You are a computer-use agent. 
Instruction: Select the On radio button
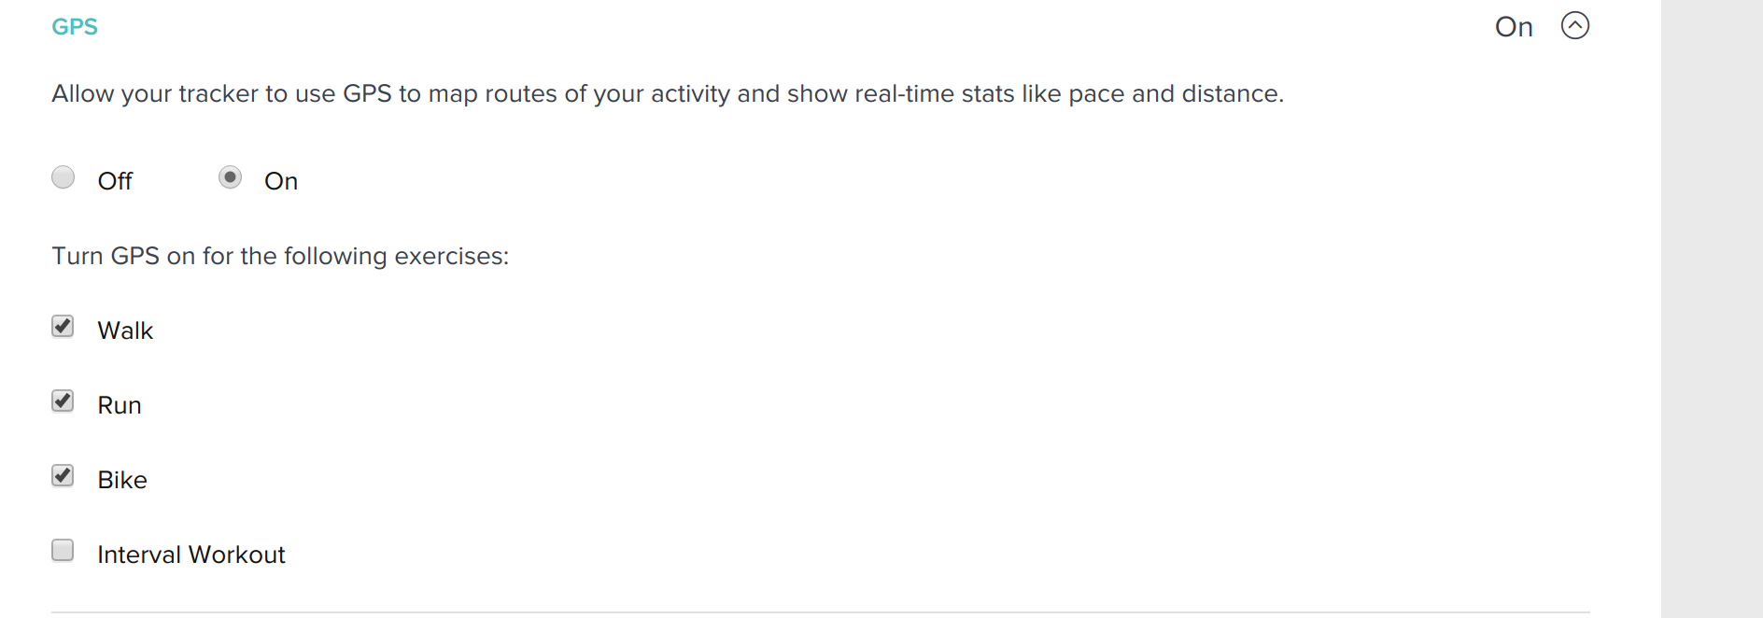pyautogui.click(x=230, y=177)
